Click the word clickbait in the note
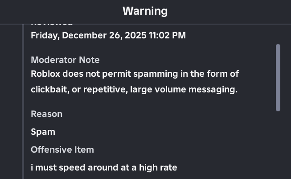This screenshot has width=291, height=179. tap(49, 89)
